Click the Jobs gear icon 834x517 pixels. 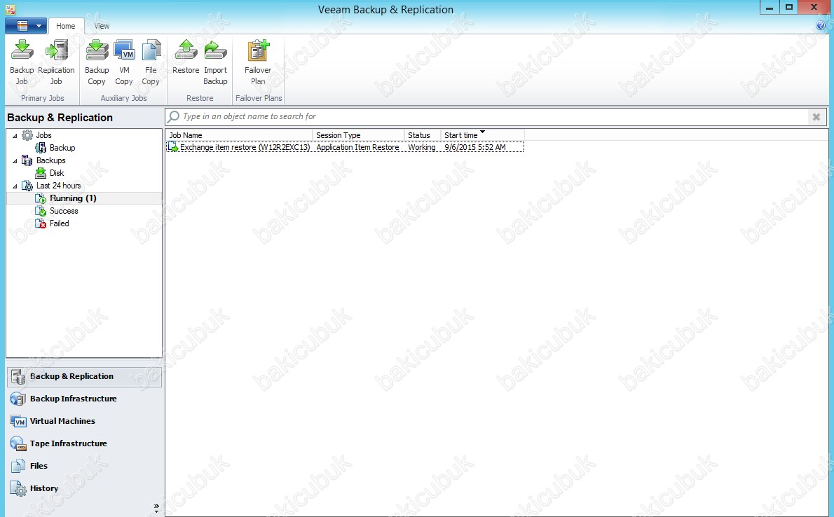pyautogui.click(x=27, y=135)
